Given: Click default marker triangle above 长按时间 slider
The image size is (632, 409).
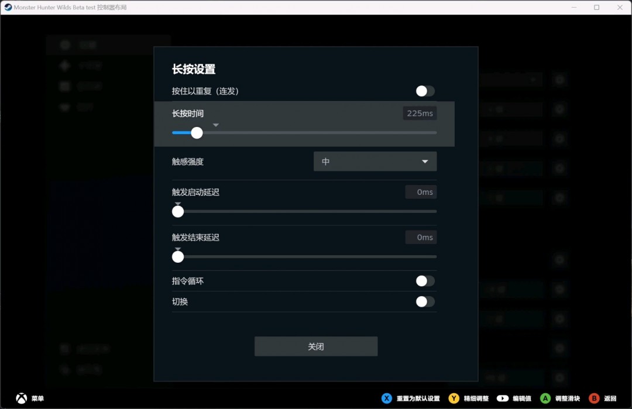Looking at the screenshot, I should pos(216,125).
